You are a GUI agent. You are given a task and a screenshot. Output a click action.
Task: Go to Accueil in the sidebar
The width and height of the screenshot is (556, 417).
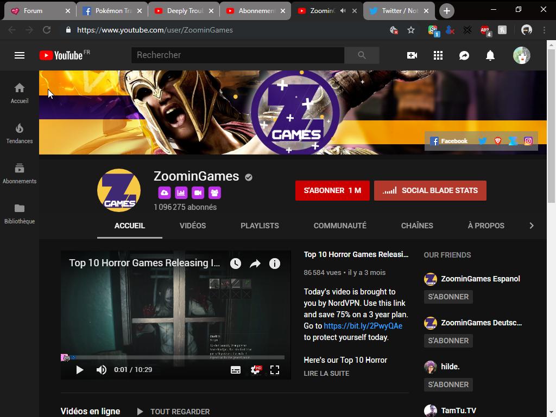tap(20, 93)
